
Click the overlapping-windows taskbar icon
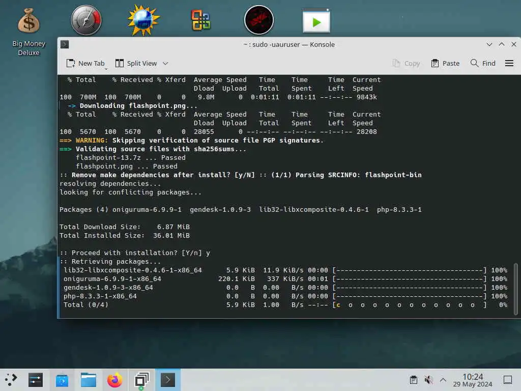pyautogui.click(x=141, y=380)
